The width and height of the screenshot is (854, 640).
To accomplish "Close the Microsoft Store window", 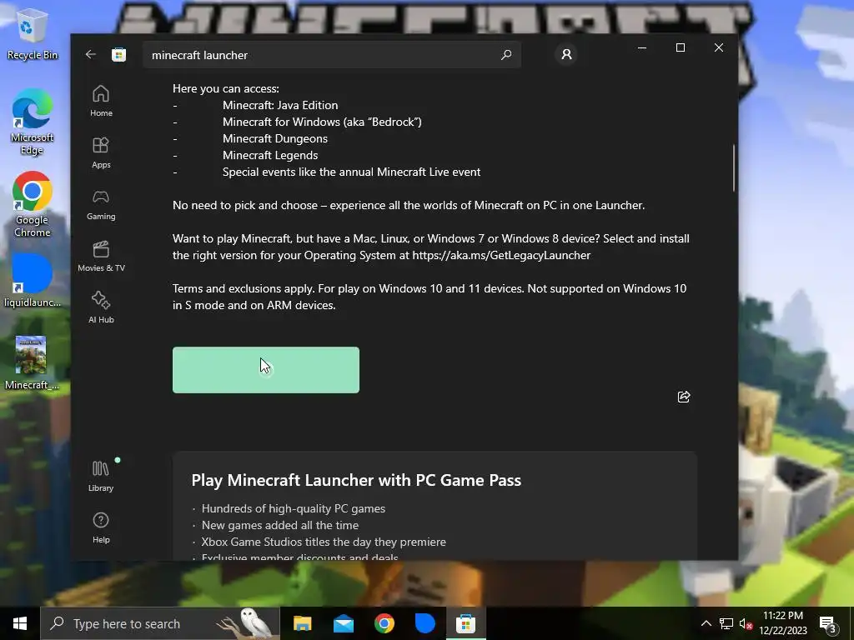I will (719, 47).
